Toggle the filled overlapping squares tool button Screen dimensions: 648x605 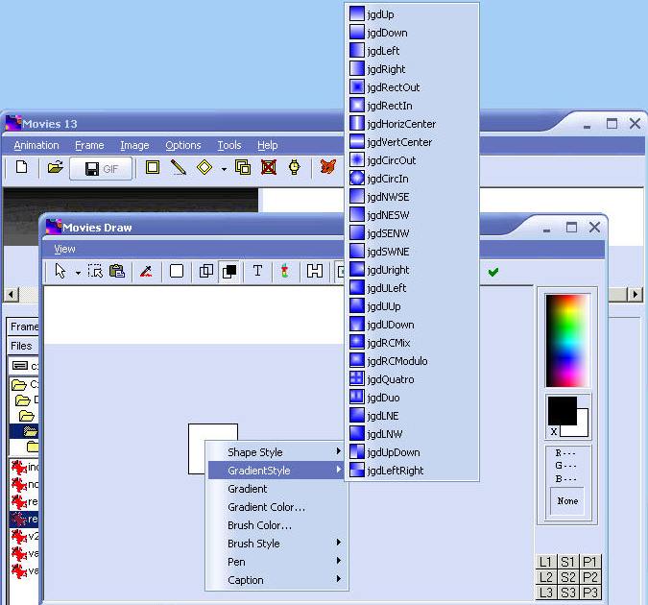(230, 272)
